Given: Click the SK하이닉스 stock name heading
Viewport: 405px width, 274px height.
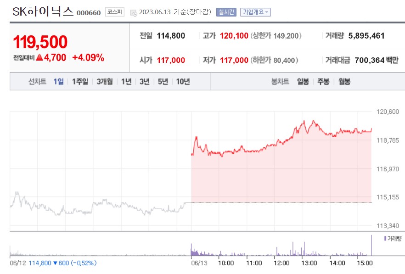Looking at the screenshot, I should [42, 12].
